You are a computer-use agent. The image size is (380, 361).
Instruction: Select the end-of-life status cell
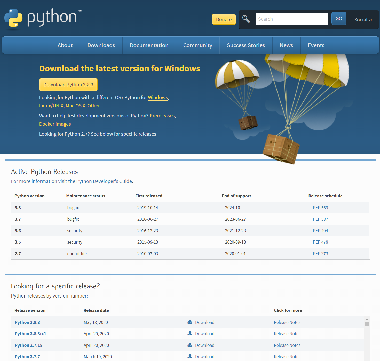pyautogui.click(x=77, y=254)
